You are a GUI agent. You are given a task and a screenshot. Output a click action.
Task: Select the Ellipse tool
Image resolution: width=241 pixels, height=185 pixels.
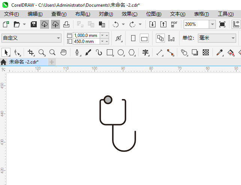121,52
